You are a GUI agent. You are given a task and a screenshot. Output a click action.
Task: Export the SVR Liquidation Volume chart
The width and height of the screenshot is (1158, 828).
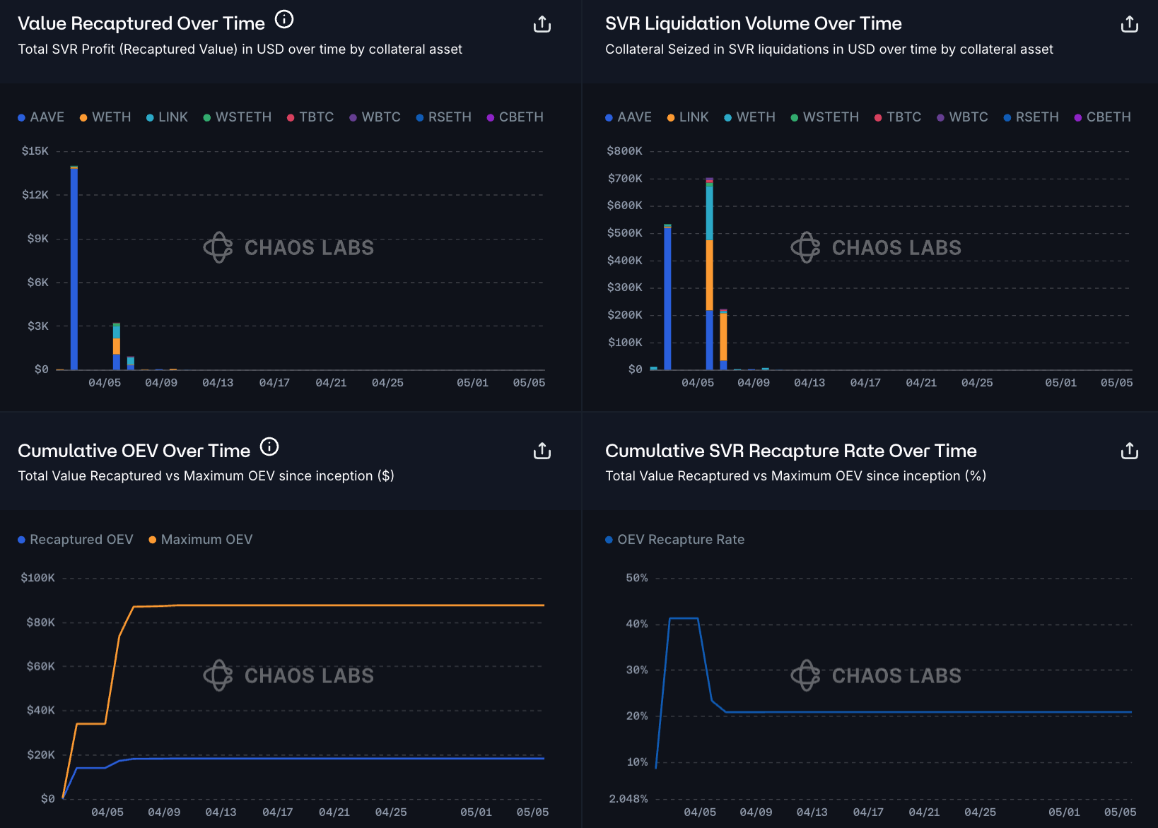click(x=1129, y=23)
